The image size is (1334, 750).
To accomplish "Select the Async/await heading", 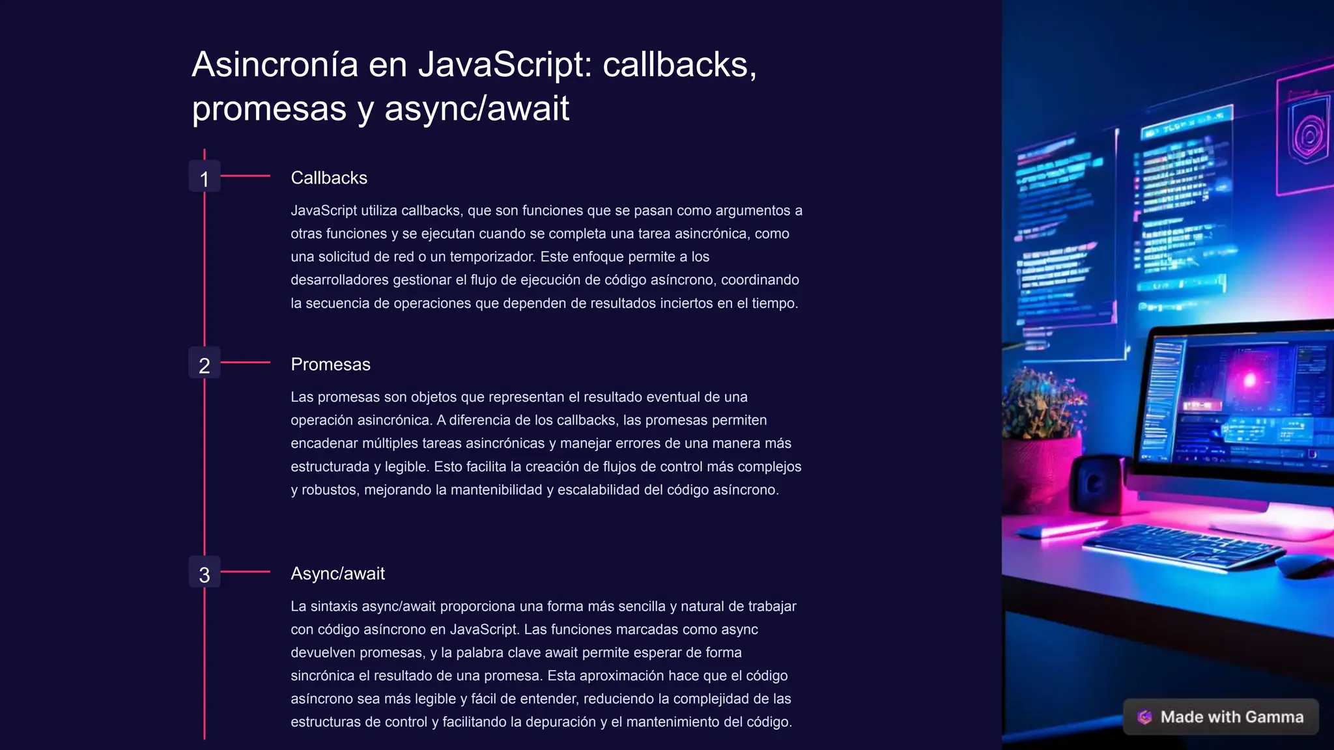I will coord(337,574).
